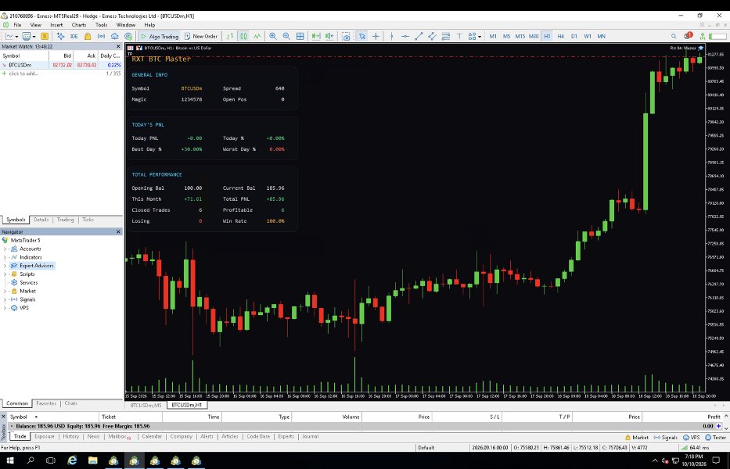Screen dimensions: 730x469
Task: Open the VPS cloud icon in toolbar
Action: point(114,36)
